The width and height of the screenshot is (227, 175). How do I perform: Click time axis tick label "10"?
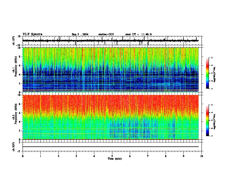[x=201, y=156]
